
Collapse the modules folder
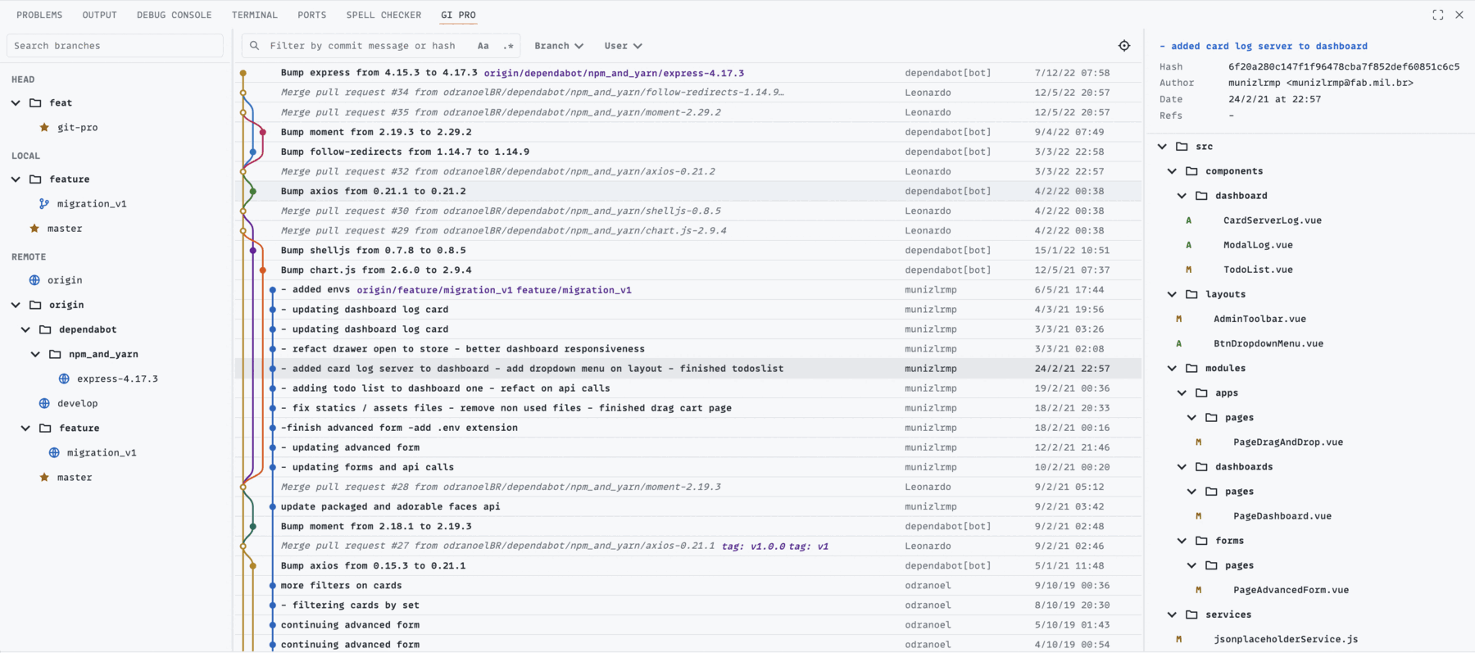click(x=1172, y=369)
